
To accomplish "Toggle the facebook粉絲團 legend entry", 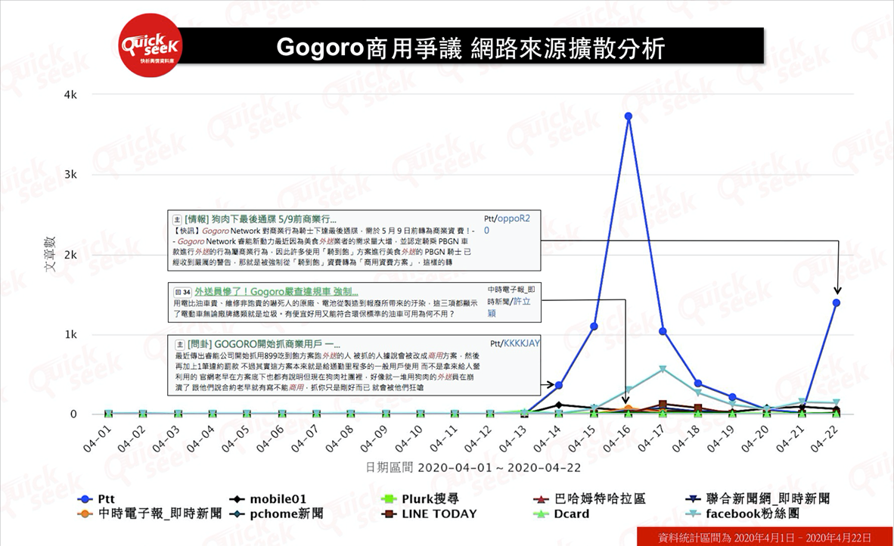I will point(742,513).
